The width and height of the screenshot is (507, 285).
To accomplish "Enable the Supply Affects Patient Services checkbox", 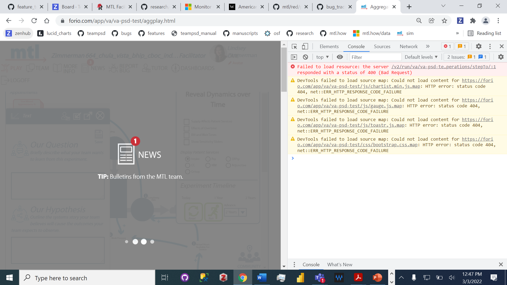I will point(186,121).
